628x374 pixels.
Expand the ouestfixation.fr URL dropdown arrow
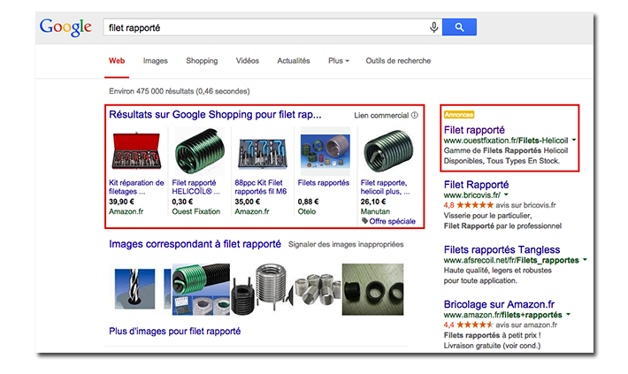coord(574,141)
